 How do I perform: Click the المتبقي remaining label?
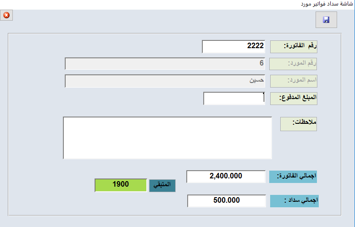(x=162, y=186)
